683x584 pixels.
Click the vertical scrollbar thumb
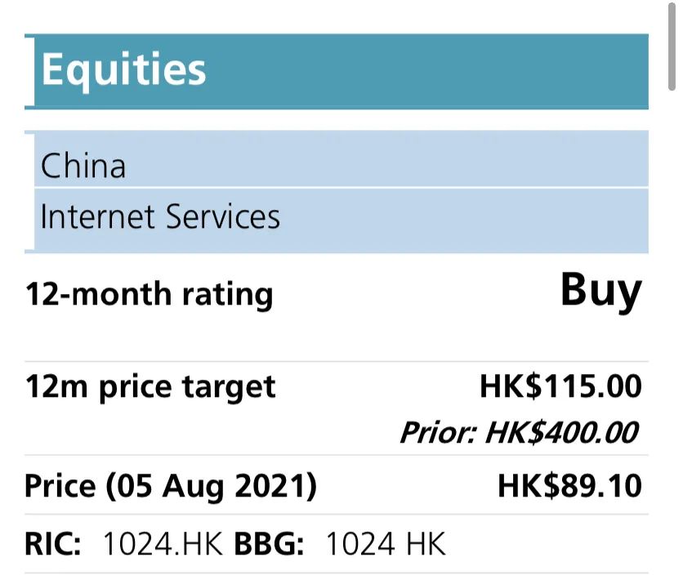[x=672, y=47]
